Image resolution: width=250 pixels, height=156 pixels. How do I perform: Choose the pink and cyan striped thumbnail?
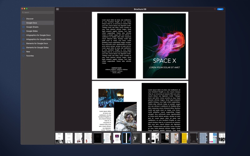point(213,138)
